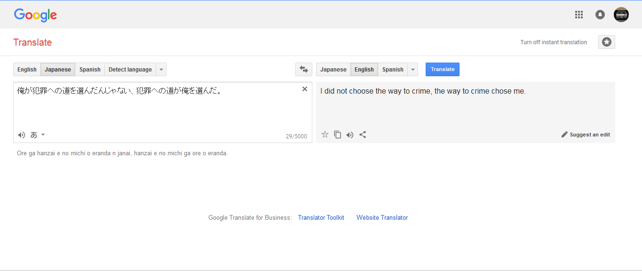Turn off instant translation
The width and height of the screenshot is (642, 271).
(554, 42)
